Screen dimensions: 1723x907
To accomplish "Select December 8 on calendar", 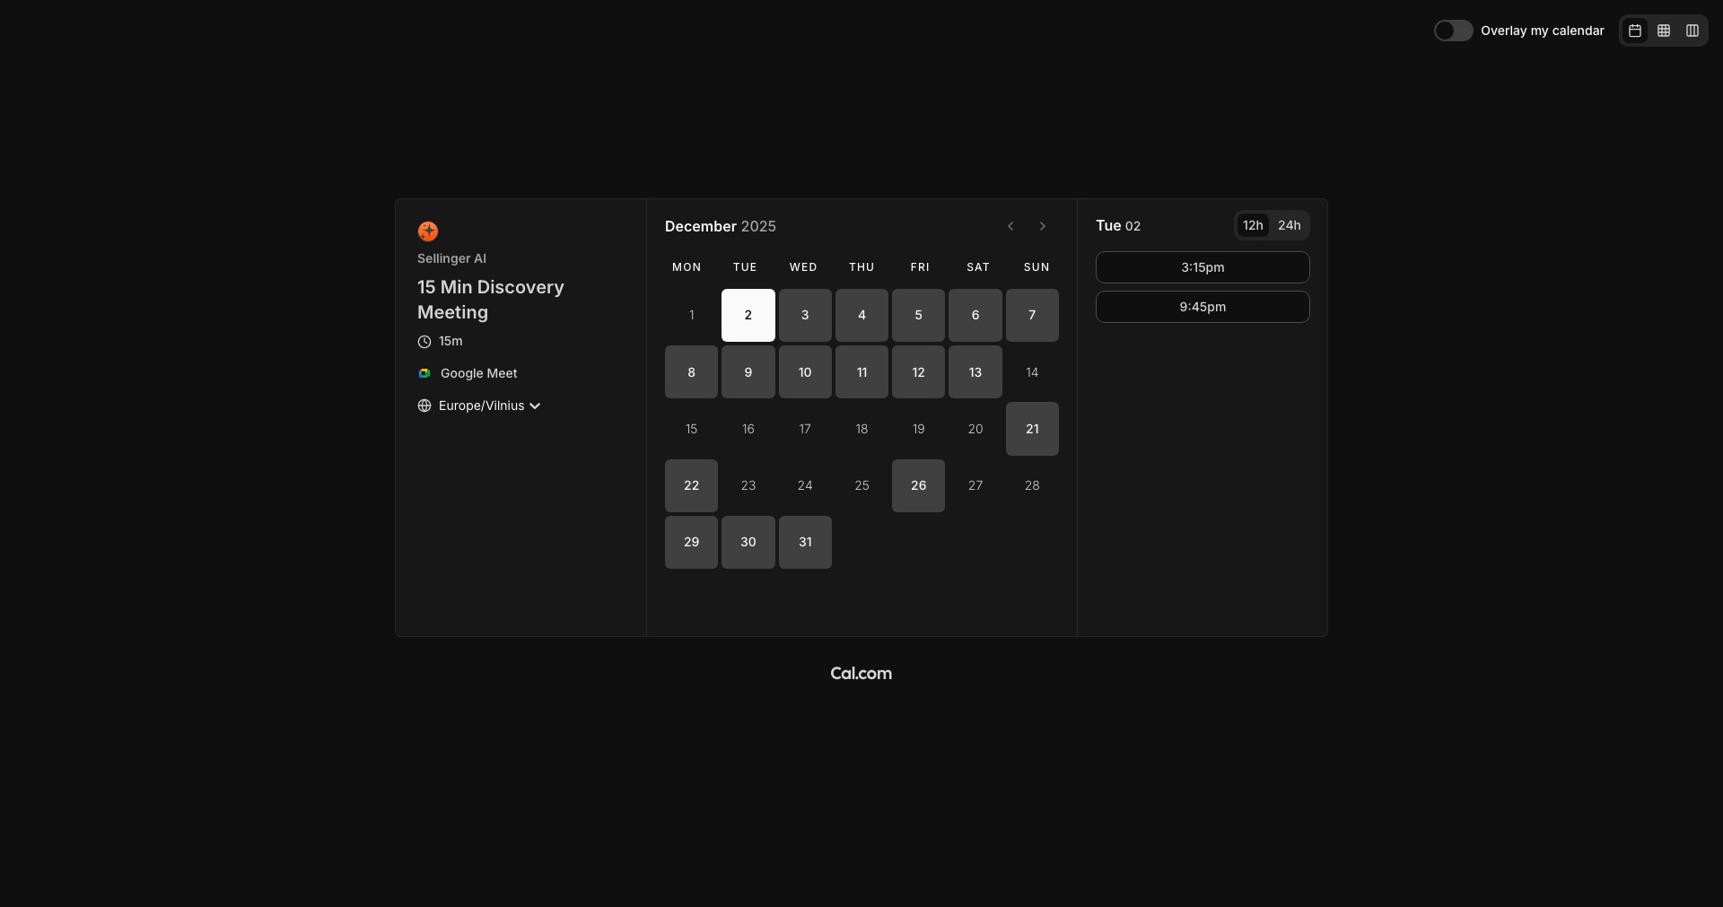I will [x=691, y=372].
